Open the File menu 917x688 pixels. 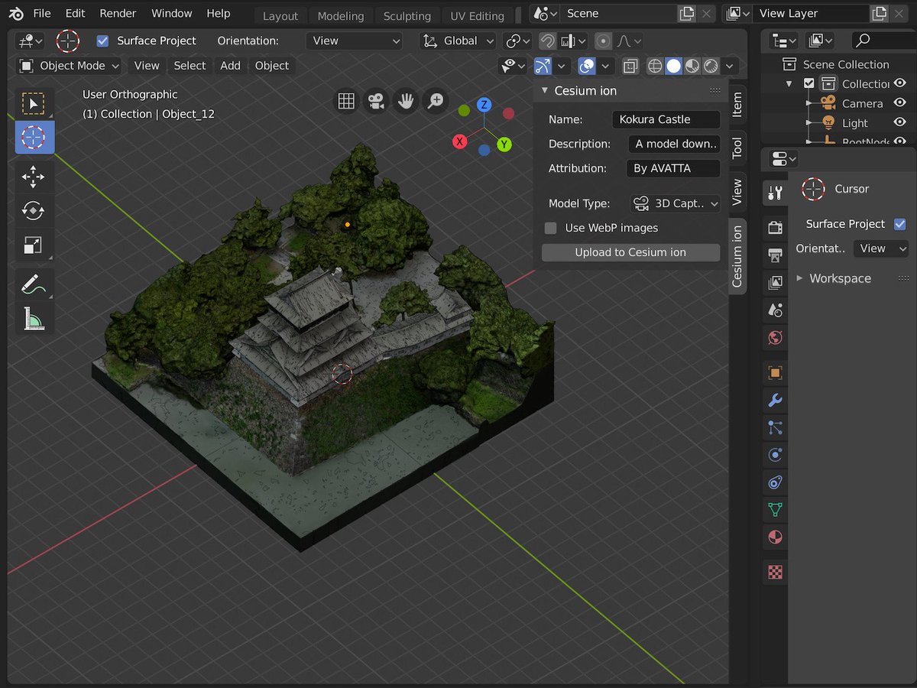pyautogui.click(x=42, y=13)
